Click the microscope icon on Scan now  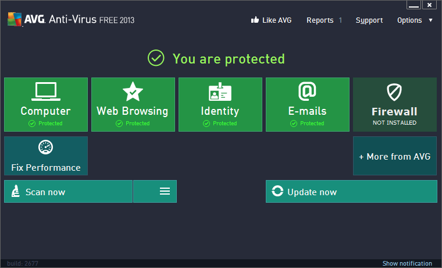coord(15,192)
